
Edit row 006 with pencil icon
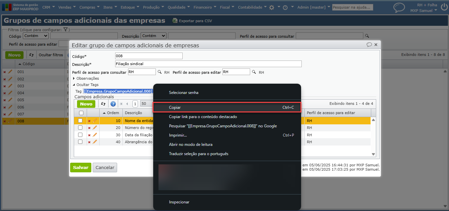click(x=10, y=107)
